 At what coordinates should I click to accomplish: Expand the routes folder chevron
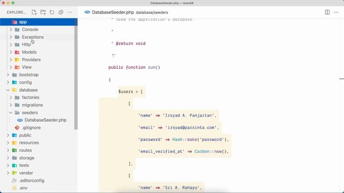tap(8, 150)
